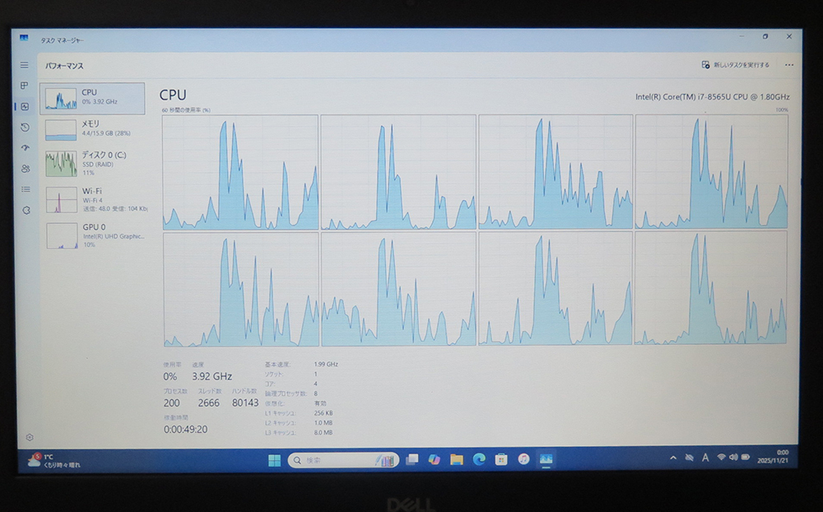Click the disk mini graph thumbnail
The width and height of the screenshot is (823, 512).
pos(62,164)
